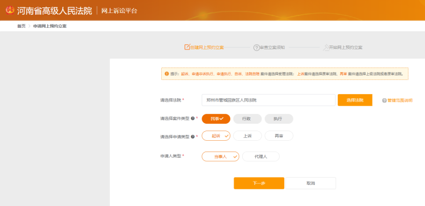This screenshot has height=206, width=425.
Task: Click the help icon beside 请选择案件类型
Action: [x=193, y=118]
